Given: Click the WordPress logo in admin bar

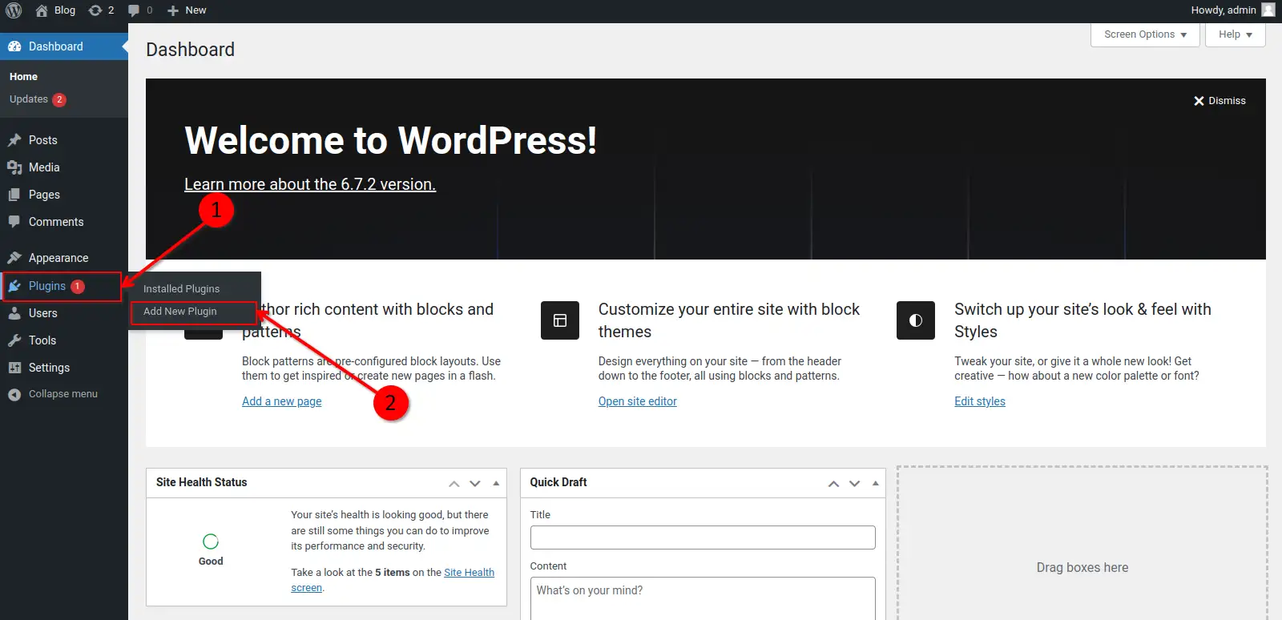Looking at the screenshot, I should point(14,10).
